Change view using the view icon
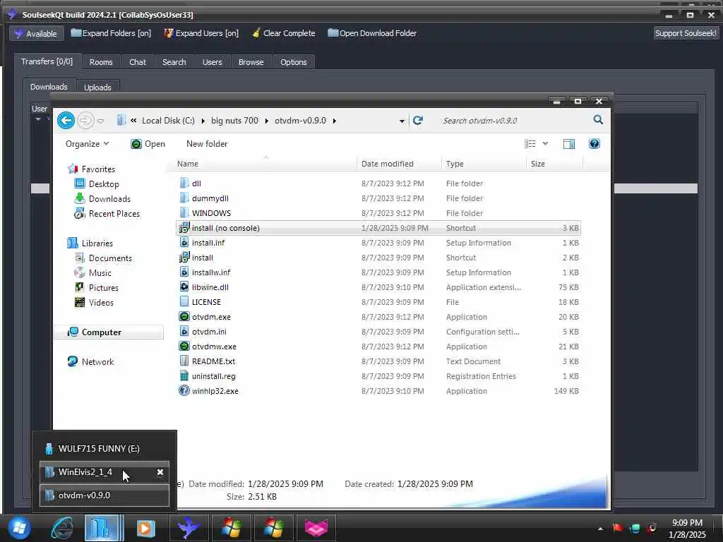The image size is (723, 542). [x=530, y=144]
